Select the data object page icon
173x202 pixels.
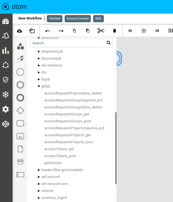point(20,149)
